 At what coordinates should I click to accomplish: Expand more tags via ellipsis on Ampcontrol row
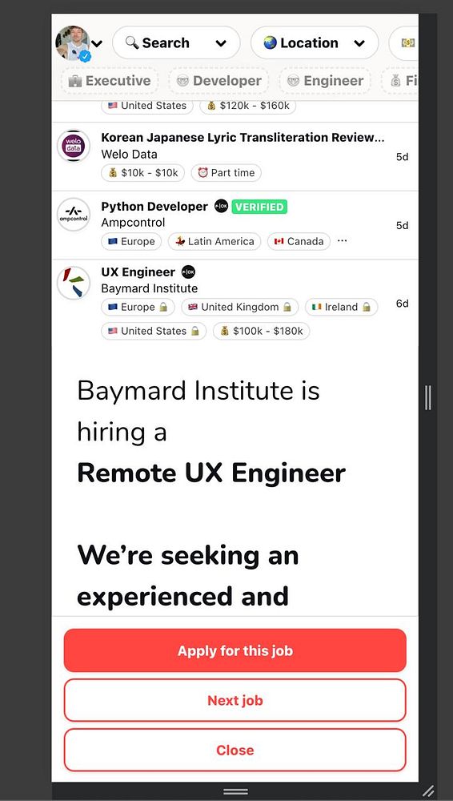[343, 240]
